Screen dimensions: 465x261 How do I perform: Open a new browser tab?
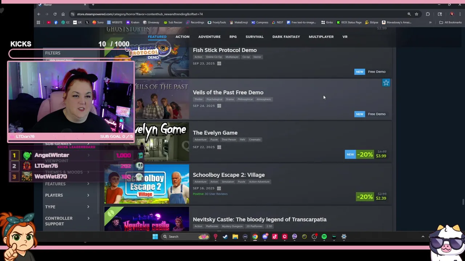point(93,5)
